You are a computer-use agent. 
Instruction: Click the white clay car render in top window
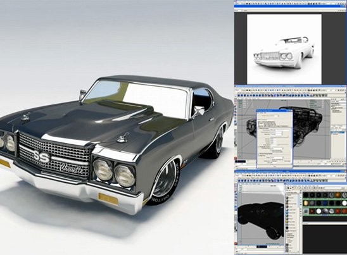[x=284, y=49]
